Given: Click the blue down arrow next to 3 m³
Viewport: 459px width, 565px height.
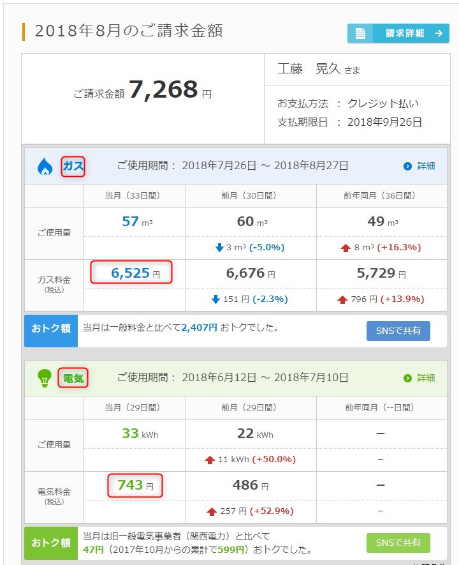Looking at the screenshot, I should click(219, 247).
